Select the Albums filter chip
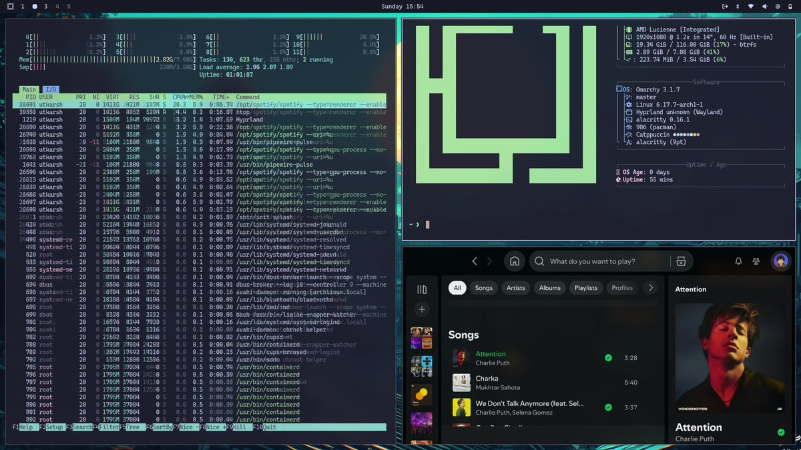 [550, 288]
